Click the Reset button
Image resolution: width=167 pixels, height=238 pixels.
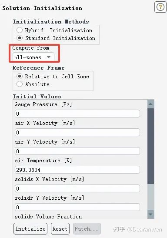pos(60,228)
